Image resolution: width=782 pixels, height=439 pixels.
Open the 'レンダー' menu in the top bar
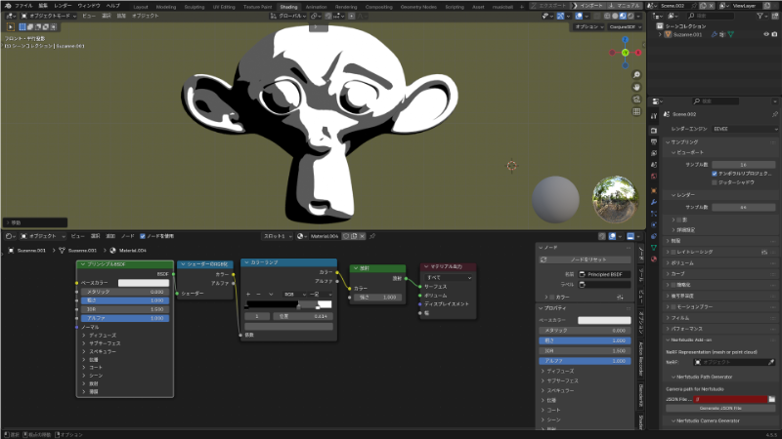(64, 6)
